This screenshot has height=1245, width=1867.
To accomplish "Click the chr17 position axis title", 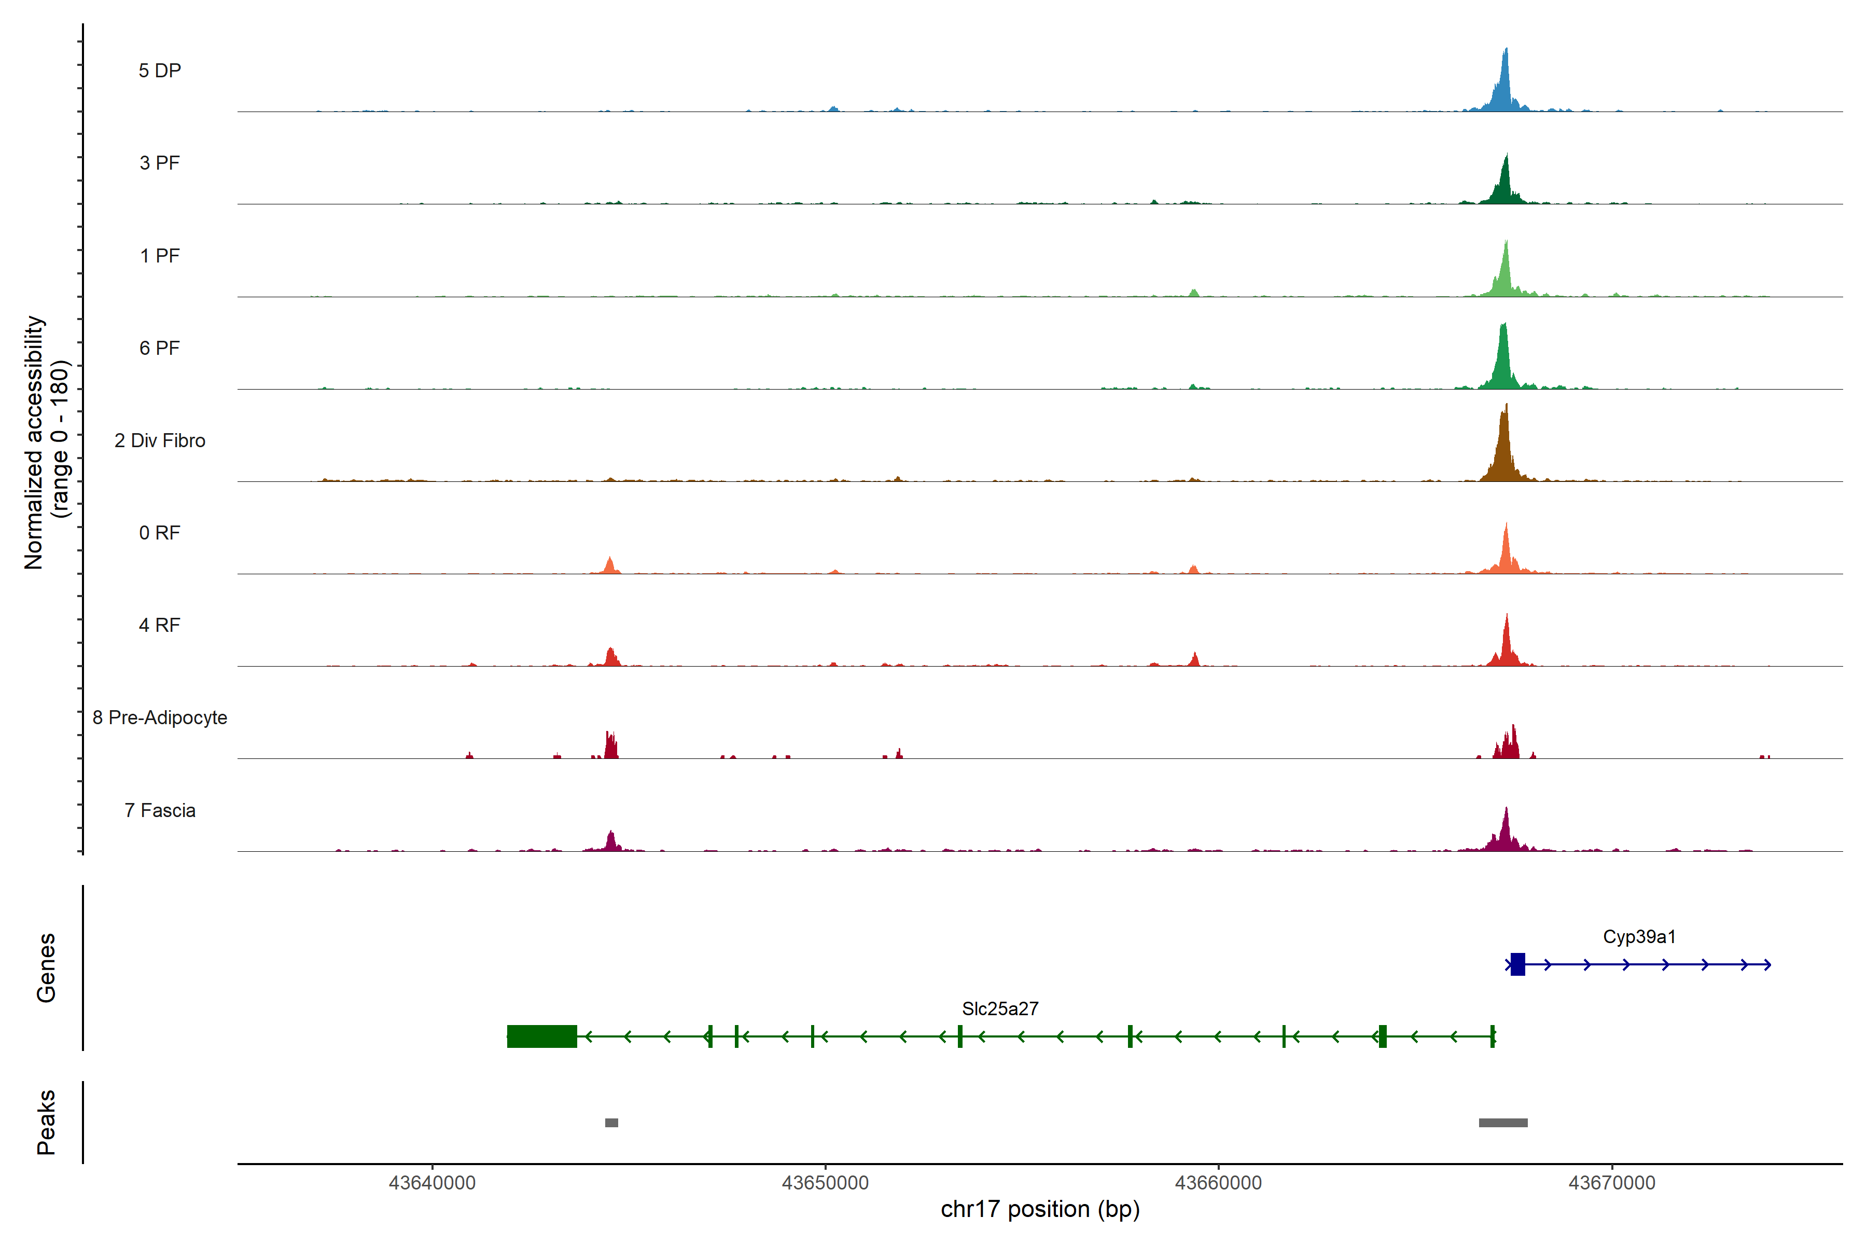I will pyautogui.click(x=1040, y=1209).
